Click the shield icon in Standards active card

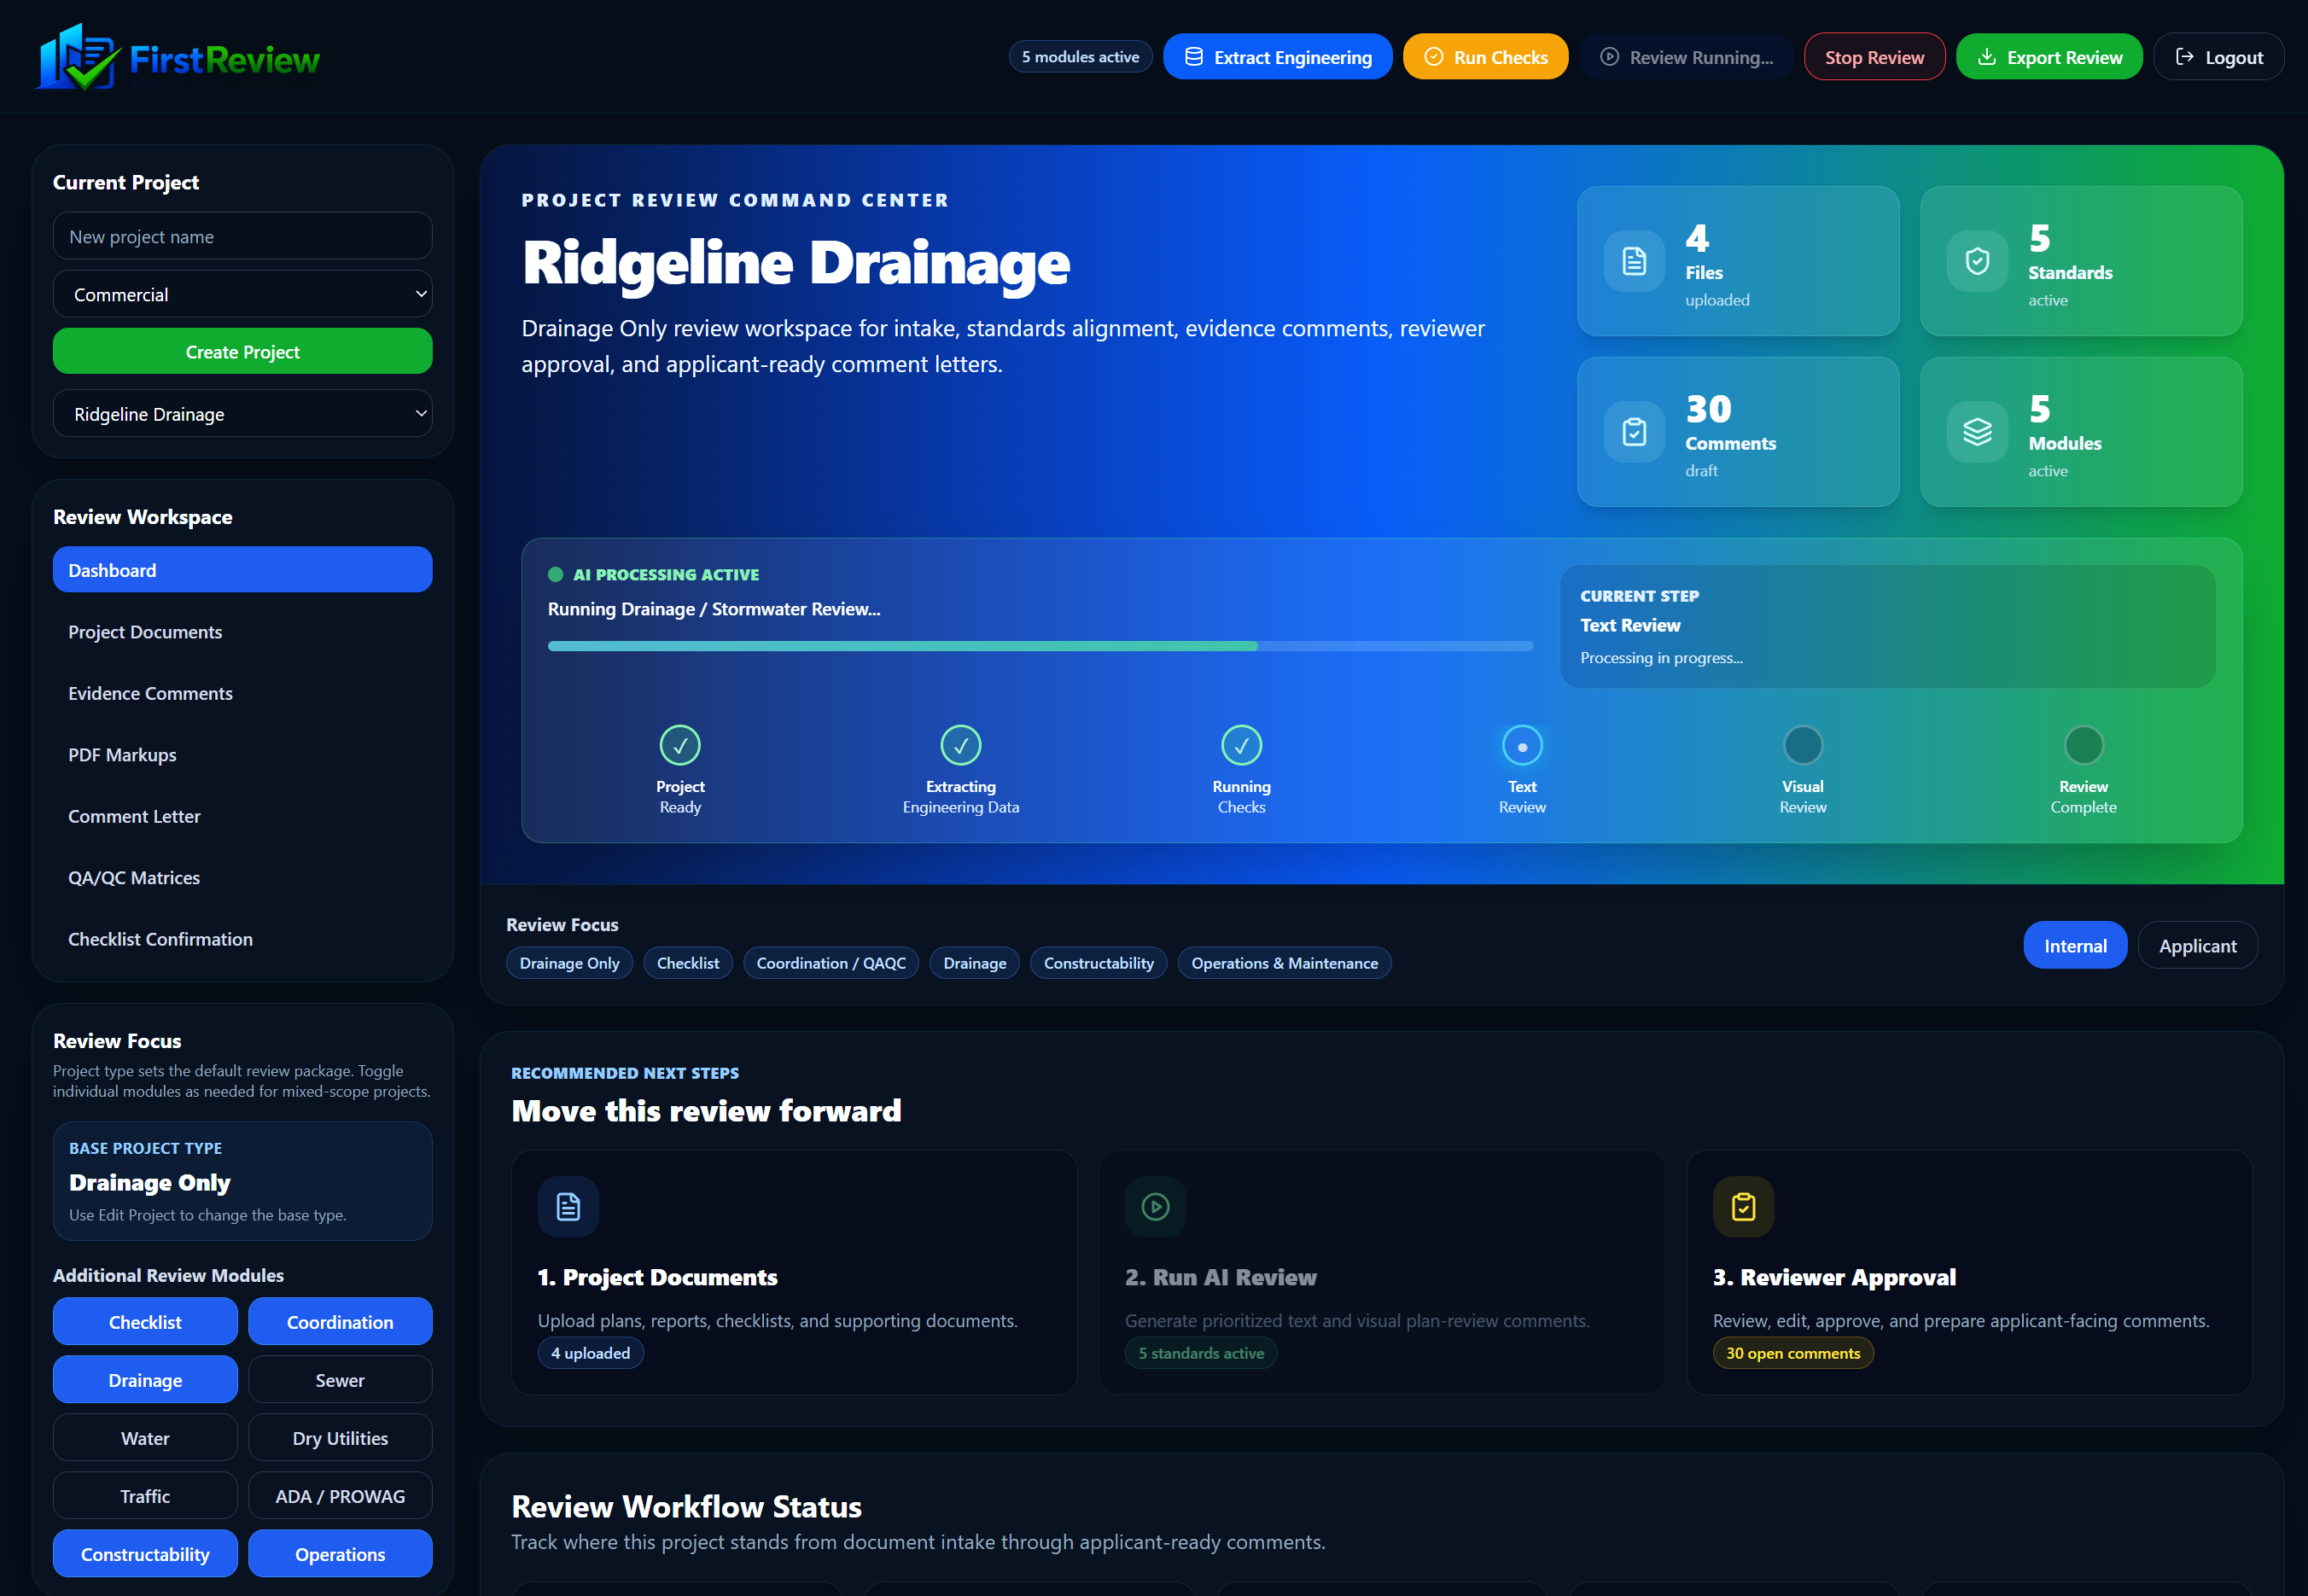(x=1977, y=261)
